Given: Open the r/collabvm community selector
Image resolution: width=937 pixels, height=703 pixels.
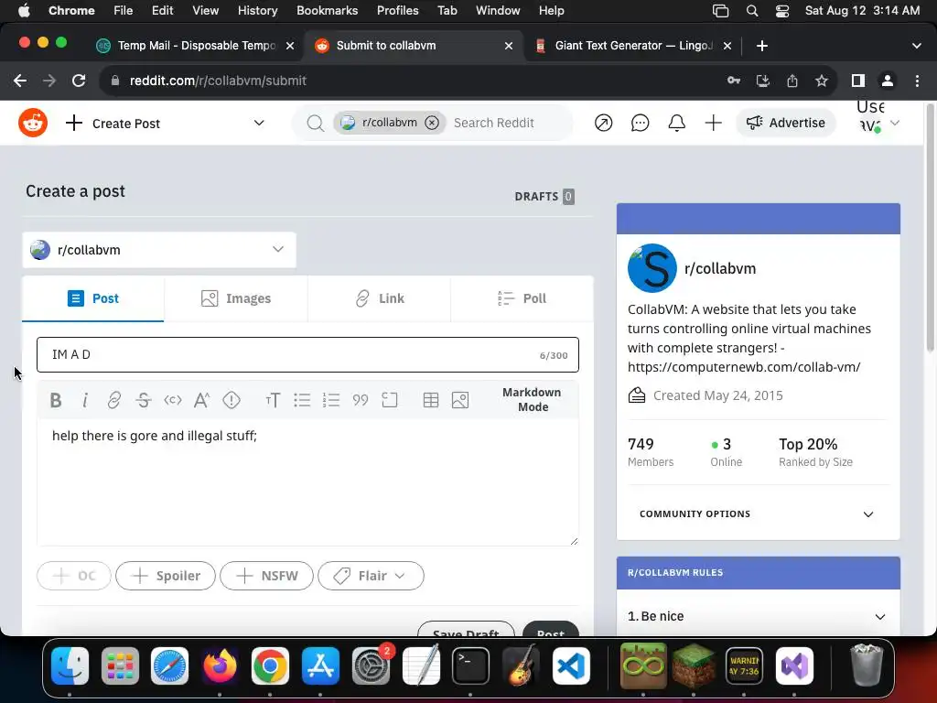Looking at the screenshot, I should click(x=159, y=250).
